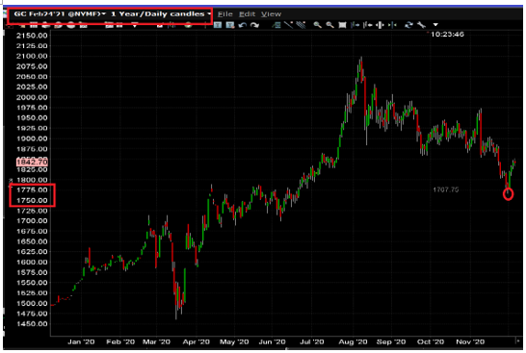The image size is (526, 353).
Task: Click the compress bars horizontally icon
Action: [x=392, y=25]
